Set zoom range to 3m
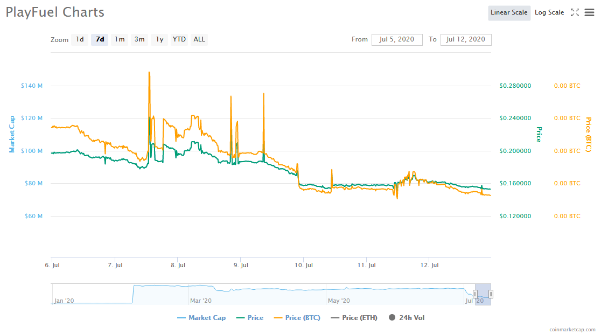601x334 pixels. [139, 39]
